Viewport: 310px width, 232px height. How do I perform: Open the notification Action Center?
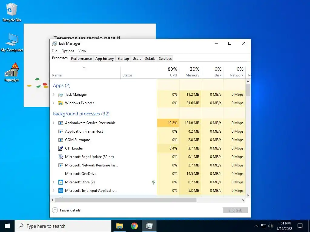click(x=300, y=226)
